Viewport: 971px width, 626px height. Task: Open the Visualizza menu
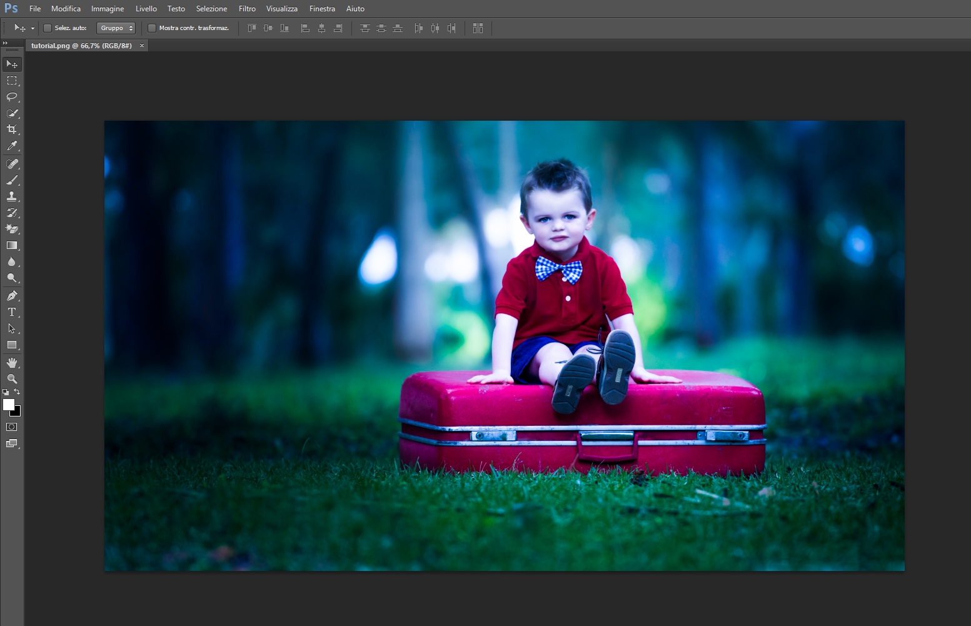coord(282,9)
